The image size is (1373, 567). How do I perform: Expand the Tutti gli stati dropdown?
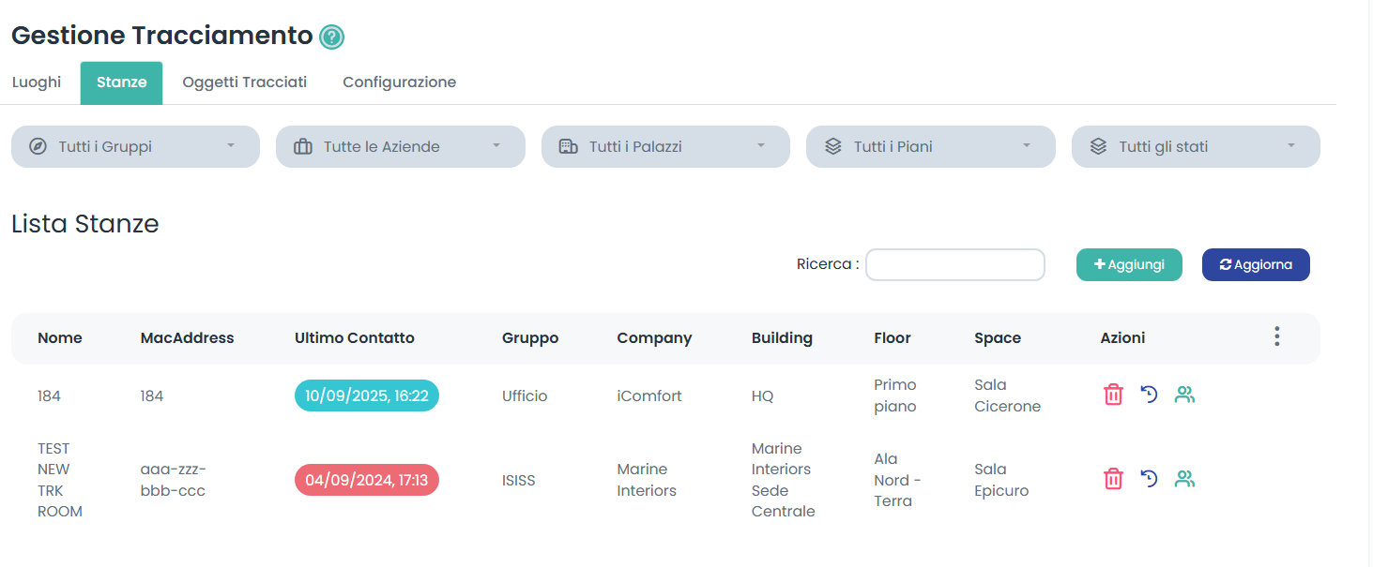[x=1196, y=147]
